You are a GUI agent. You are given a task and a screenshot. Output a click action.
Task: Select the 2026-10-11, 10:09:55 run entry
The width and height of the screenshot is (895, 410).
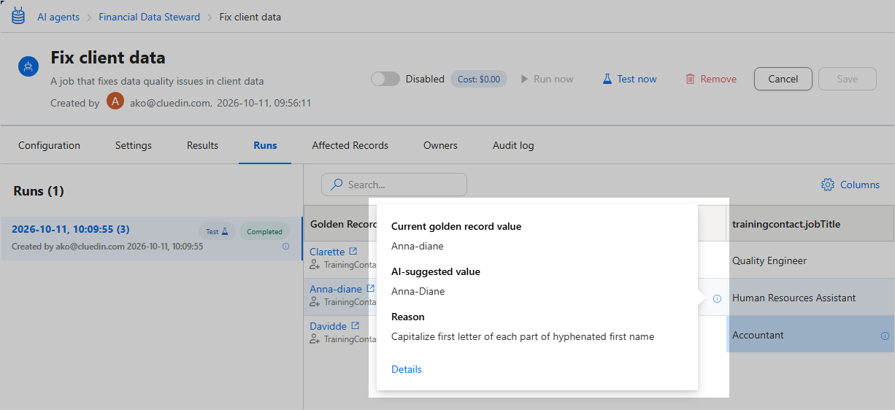click(x=151, y=239)
